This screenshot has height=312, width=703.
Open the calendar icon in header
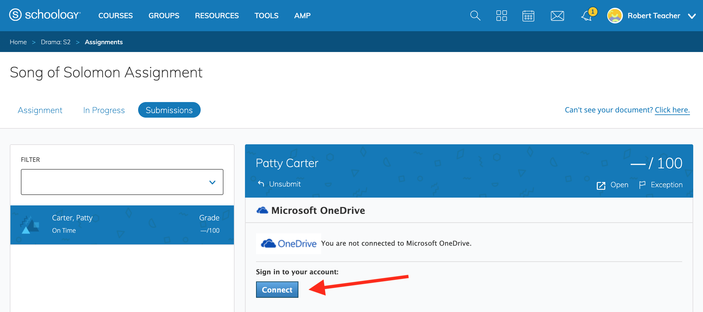528,16
